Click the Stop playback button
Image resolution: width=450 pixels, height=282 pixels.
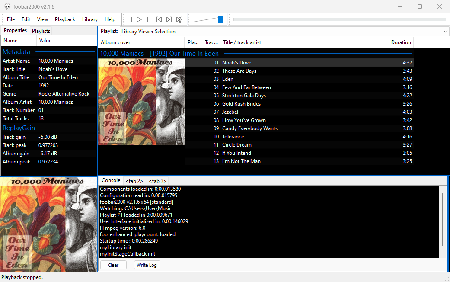point(129,19)
